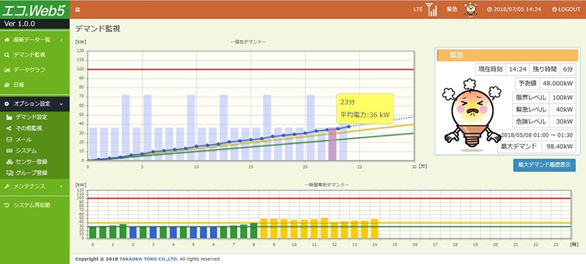Toggle the hamburger sidebar menu
This screenshot has height=264, width=586.
click(78, 10)
